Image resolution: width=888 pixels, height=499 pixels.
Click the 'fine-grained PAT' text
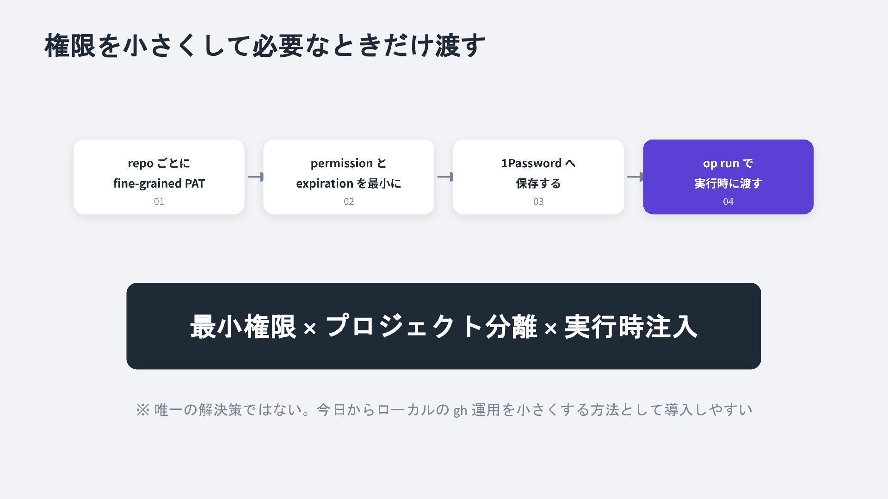[159, 183]
